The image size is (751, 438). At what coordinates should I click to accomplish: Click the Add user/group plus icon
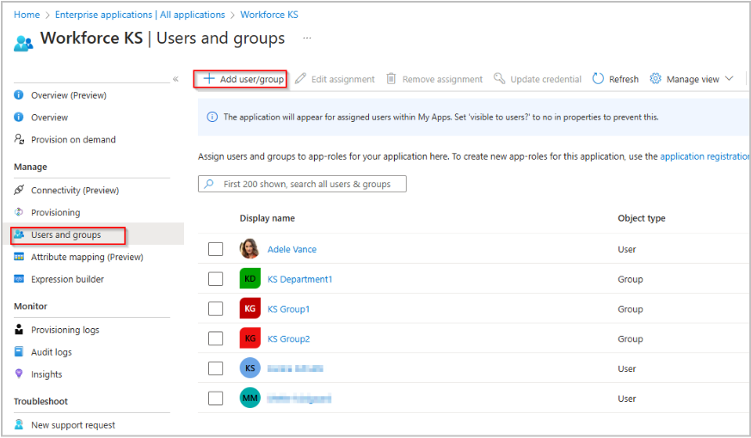click(x=208, y=79)
